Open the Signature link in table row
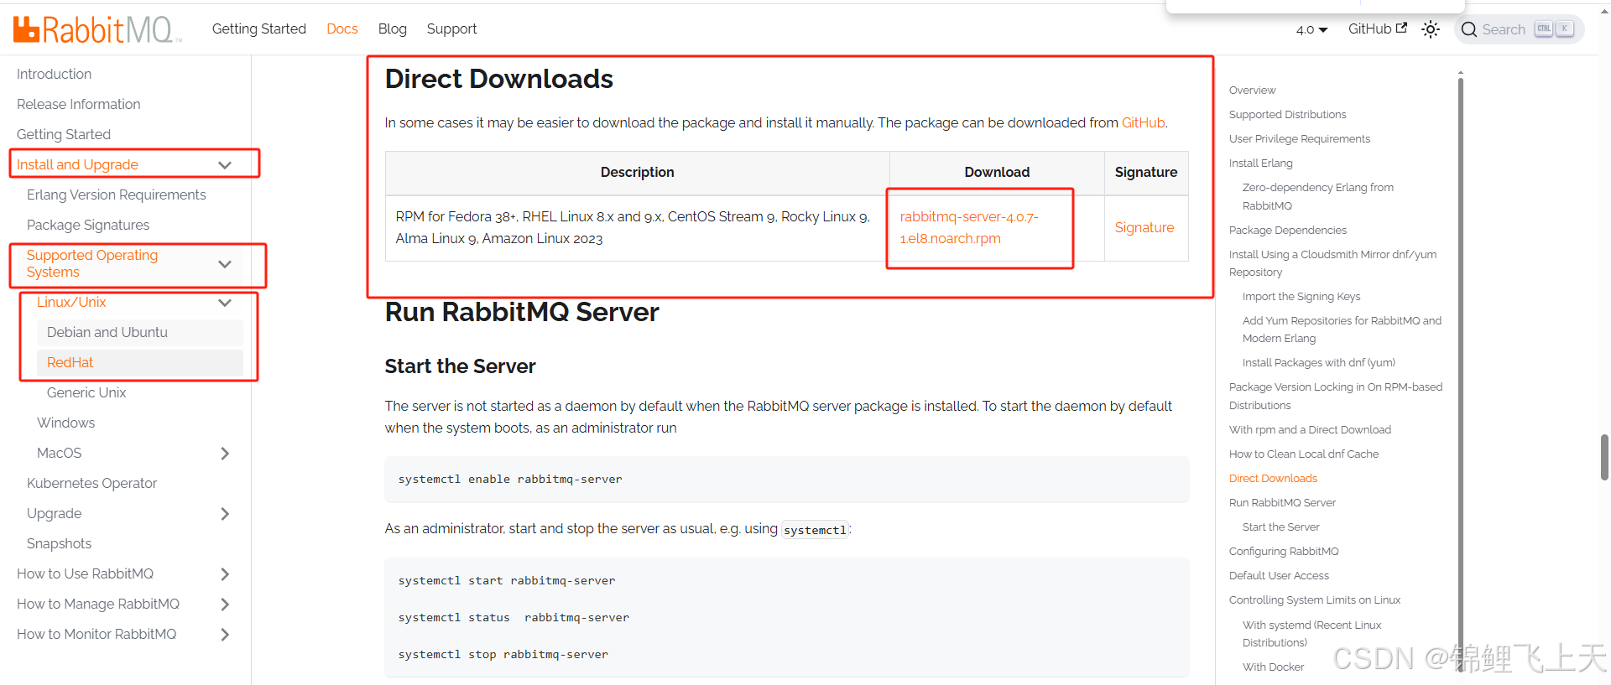 1144,227
